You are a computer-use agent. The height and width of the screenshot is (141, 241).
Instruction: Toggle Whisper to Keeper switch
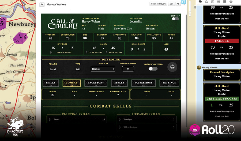153,69
